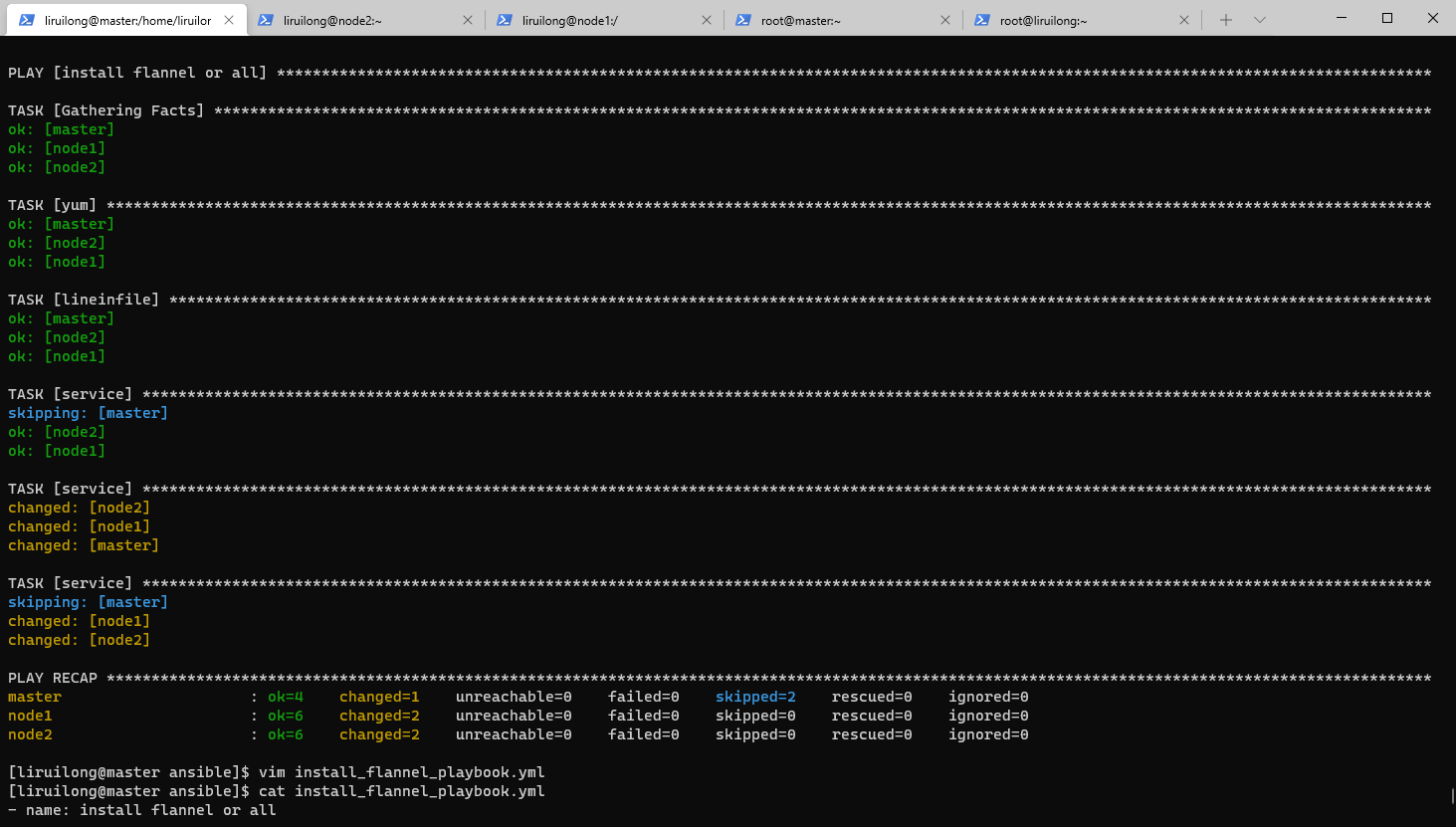Click the PowerShell icon on the liruilong@node1 tab
The height and width of the screenshot is (827, 1456).
tap(505, 20)
